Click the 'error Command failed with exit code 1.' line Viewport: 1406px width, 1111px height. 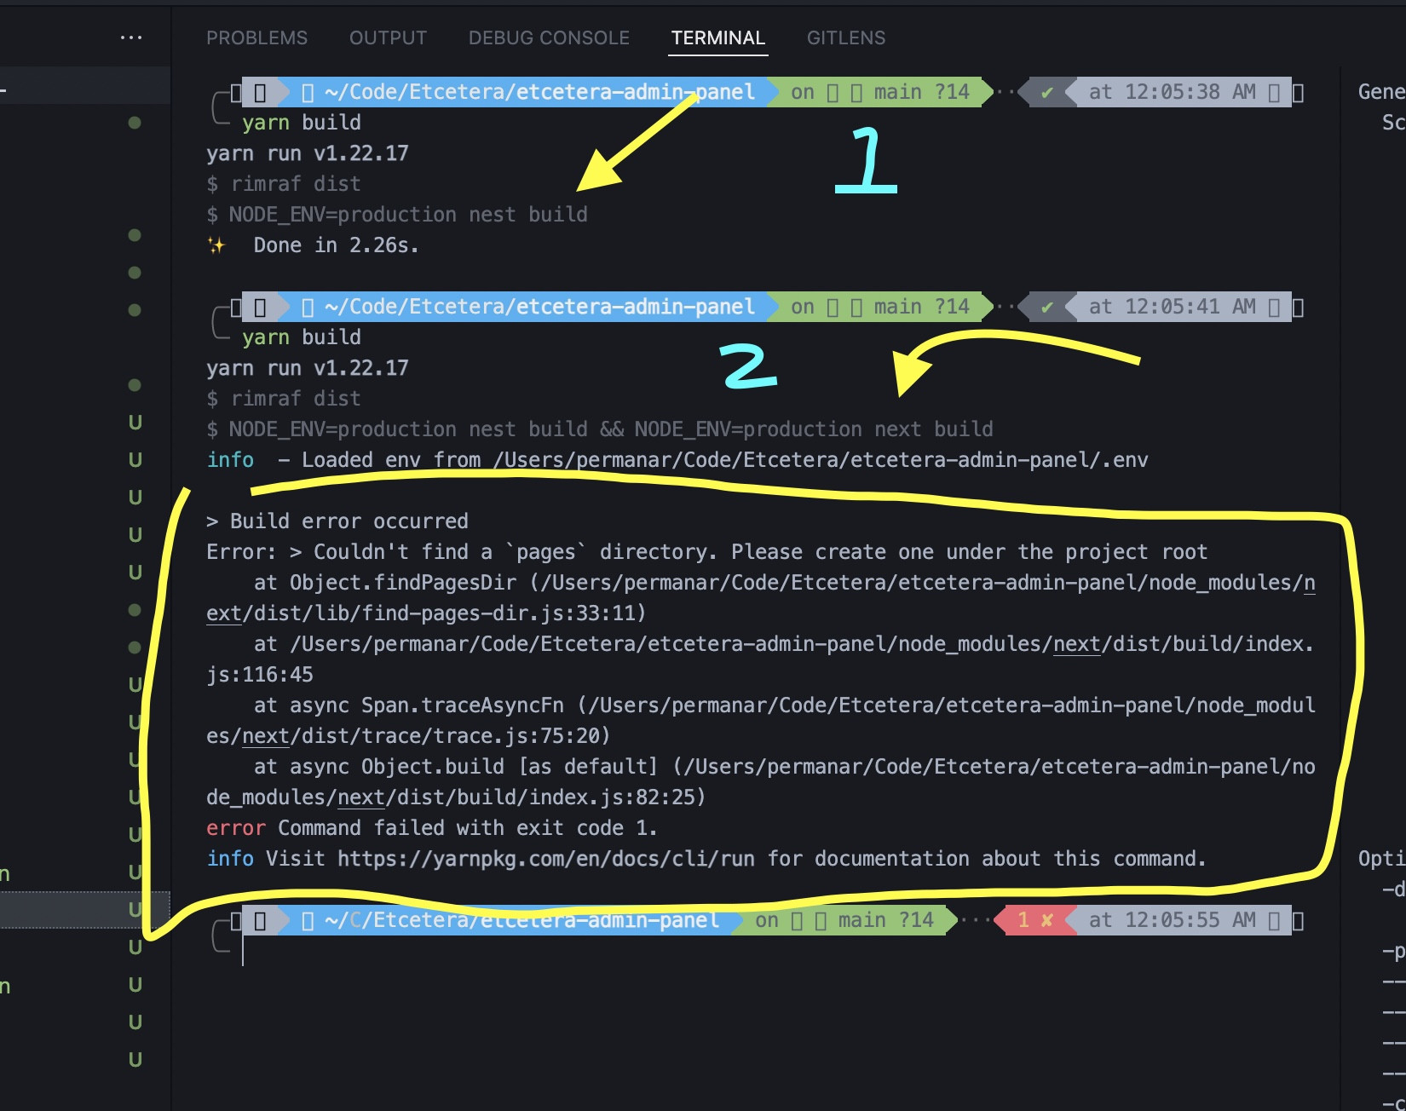pyautogui.click(x=431, y=828)
